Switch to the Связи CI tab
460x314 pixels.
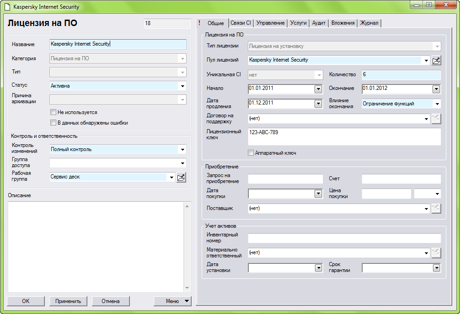point(241,23)
